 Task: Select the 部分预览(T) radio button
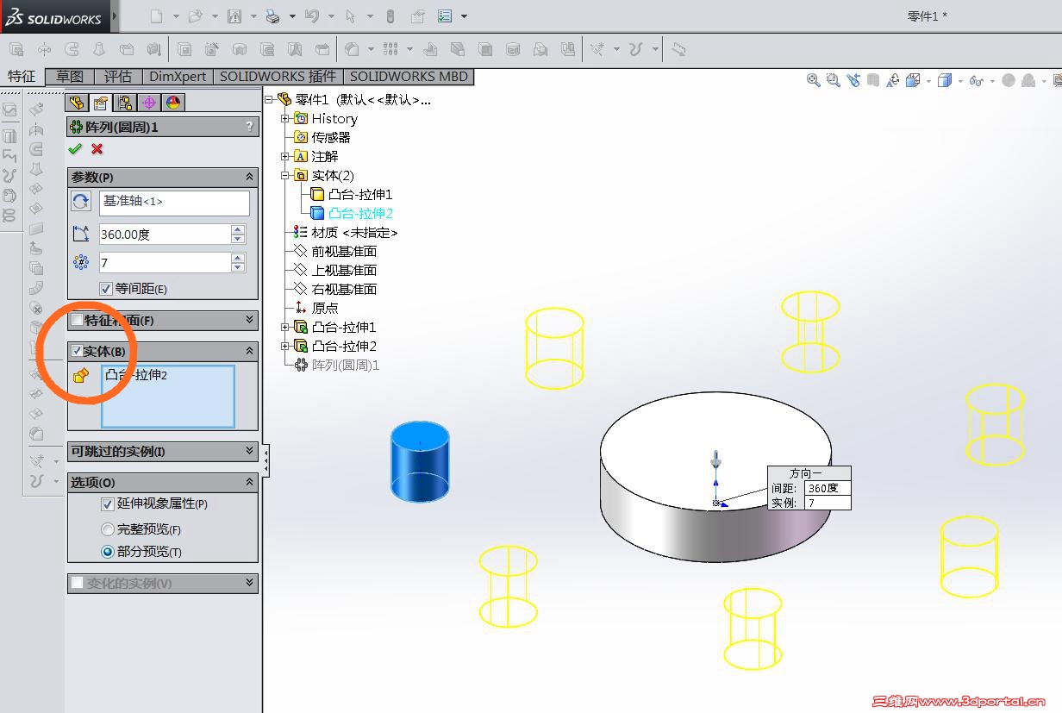coord(108,552)
